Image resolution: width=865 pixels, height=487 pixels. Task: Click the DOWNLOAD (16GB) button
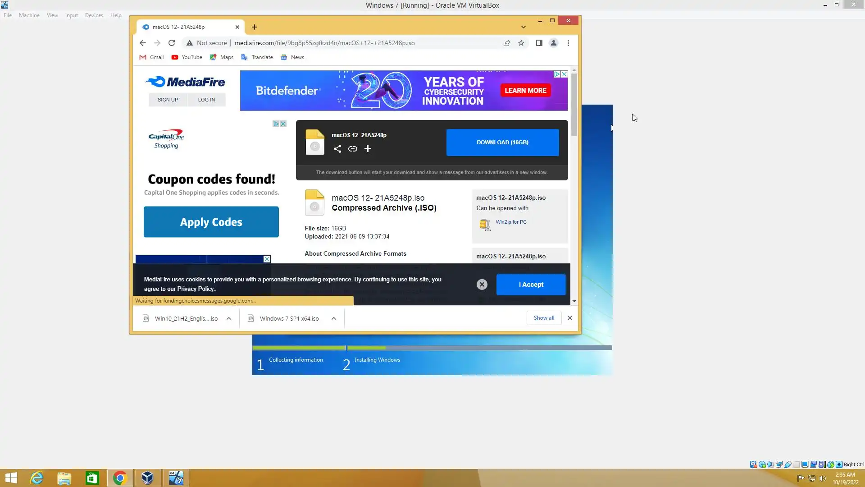502,142
